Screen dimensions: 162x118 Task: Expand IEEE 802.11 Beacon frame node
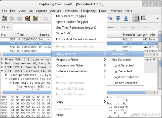(x=2, y=67)
